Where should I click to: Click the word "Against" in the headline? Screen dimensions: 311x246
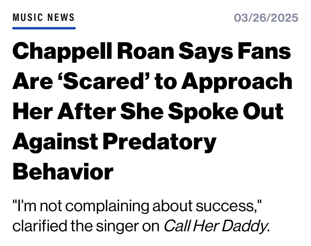(x=55, y=142)
